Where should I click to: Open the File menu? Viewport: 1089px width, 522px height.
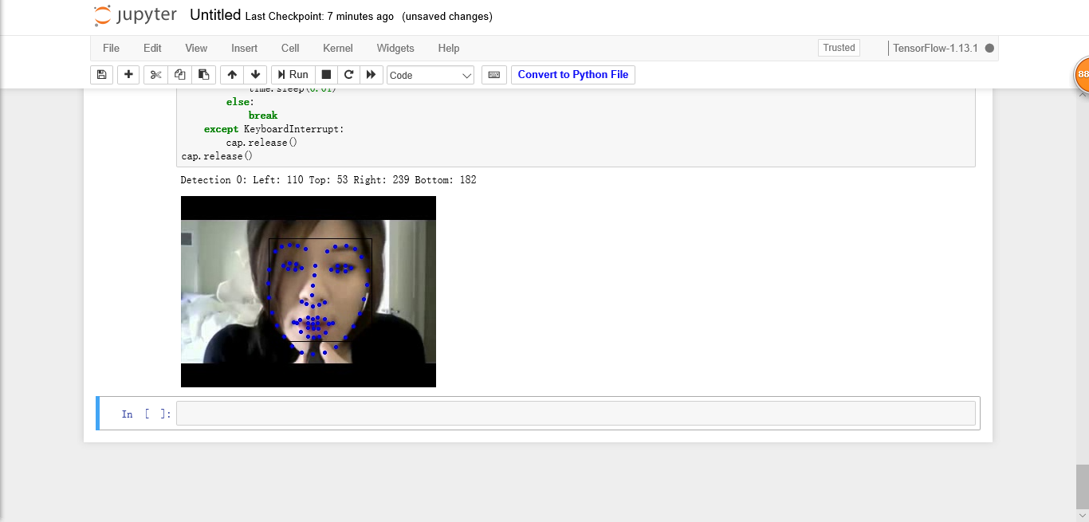click(111, 48)
